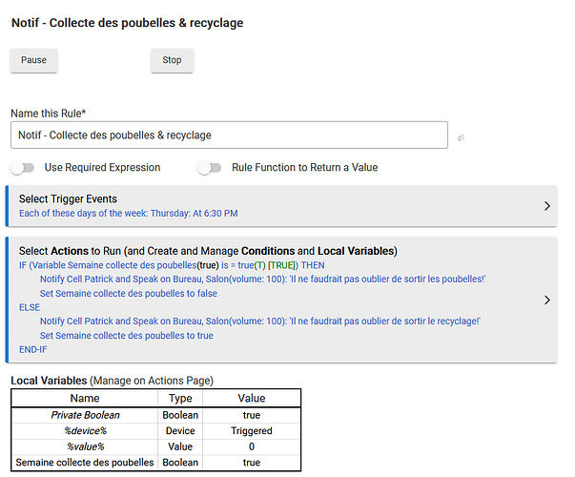Expand Select Trigger Events chevron

(x=547, y=206)
